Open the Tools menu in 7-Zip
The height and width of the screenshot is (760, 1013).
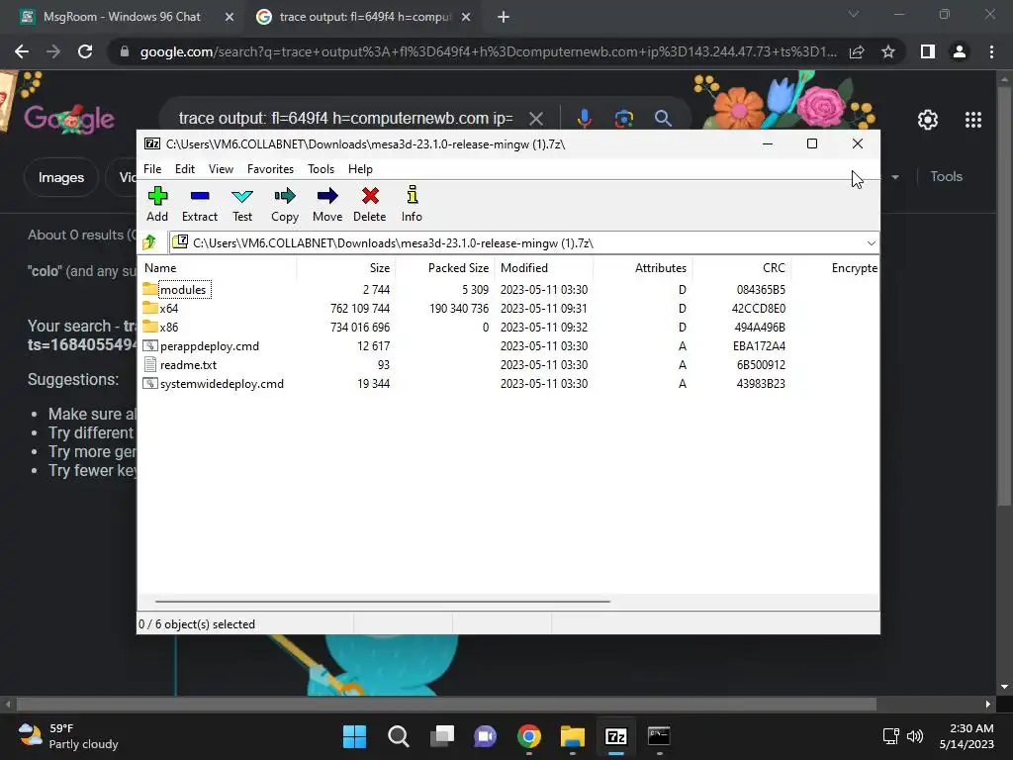point(321,168)
